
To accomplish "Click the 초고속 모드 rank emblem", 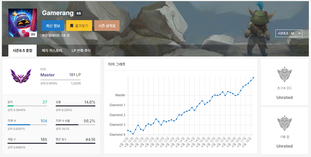I will 284,75.
